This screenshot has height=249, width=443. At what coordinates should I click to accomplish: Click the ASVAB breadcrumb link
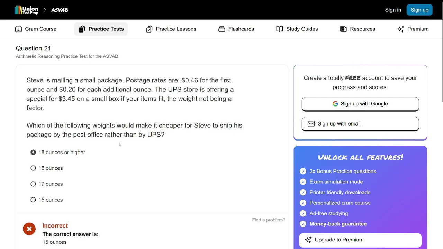[x=60, y=10]
